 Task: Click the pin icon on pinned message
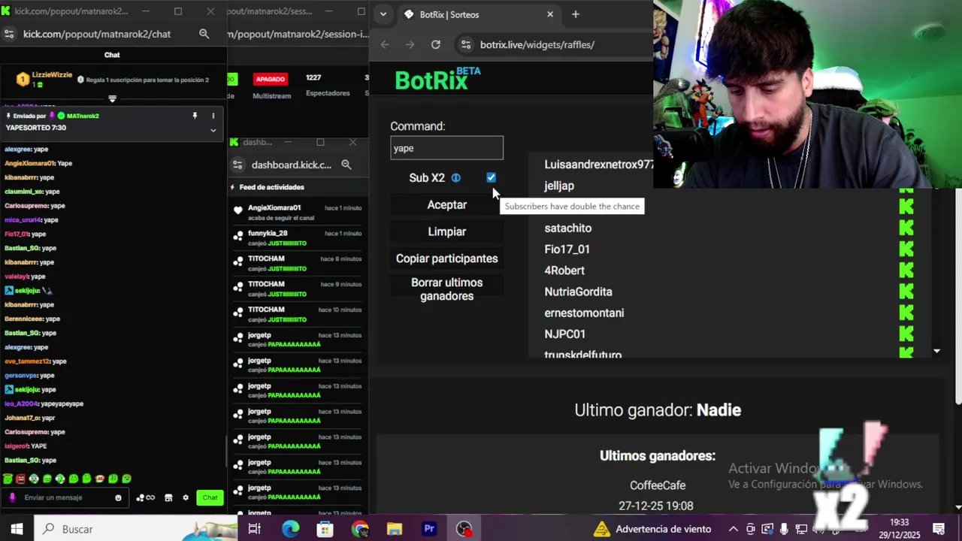195,116
